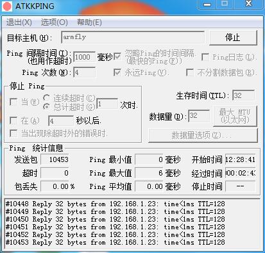Screen dimensions: 265x253
Task: Click the 最大 MTU (以太网) button
Action: (x=235, y=116)
